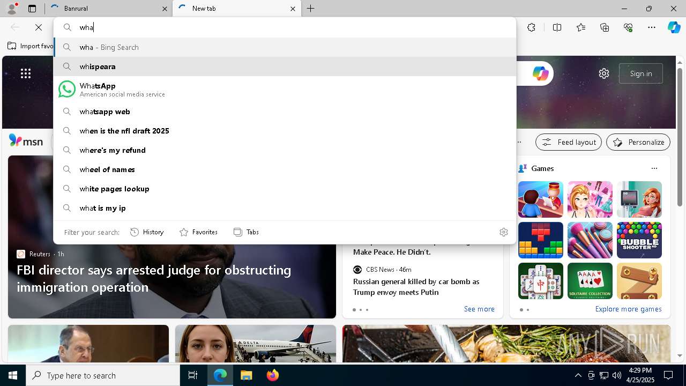
Task: Select the WhatsApp suggestion
Action: (285, 90)
